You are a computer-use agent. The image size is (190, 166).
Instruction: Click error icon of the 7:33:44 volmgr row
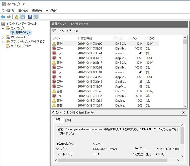pyautogui.click(x=54, y=53)
